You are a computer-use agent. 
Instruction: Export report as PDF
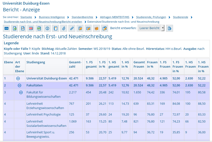[31, 28]
